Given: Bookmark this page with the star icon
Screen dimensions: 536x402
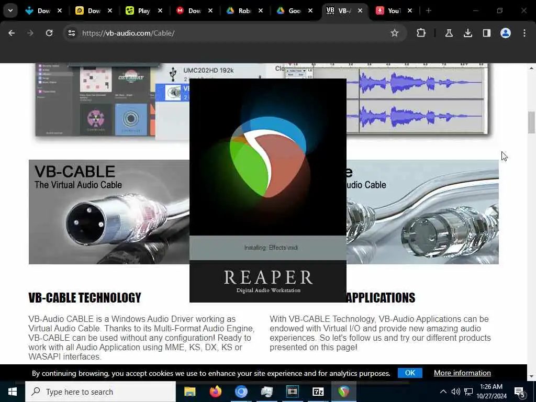Looking at the screenshot, I should pos(395,33).
